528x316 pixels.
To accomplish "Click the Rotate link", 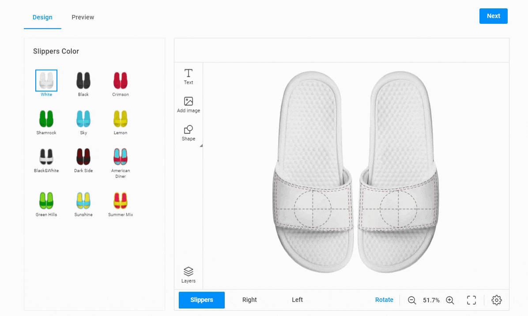I will tap(384, 300).
